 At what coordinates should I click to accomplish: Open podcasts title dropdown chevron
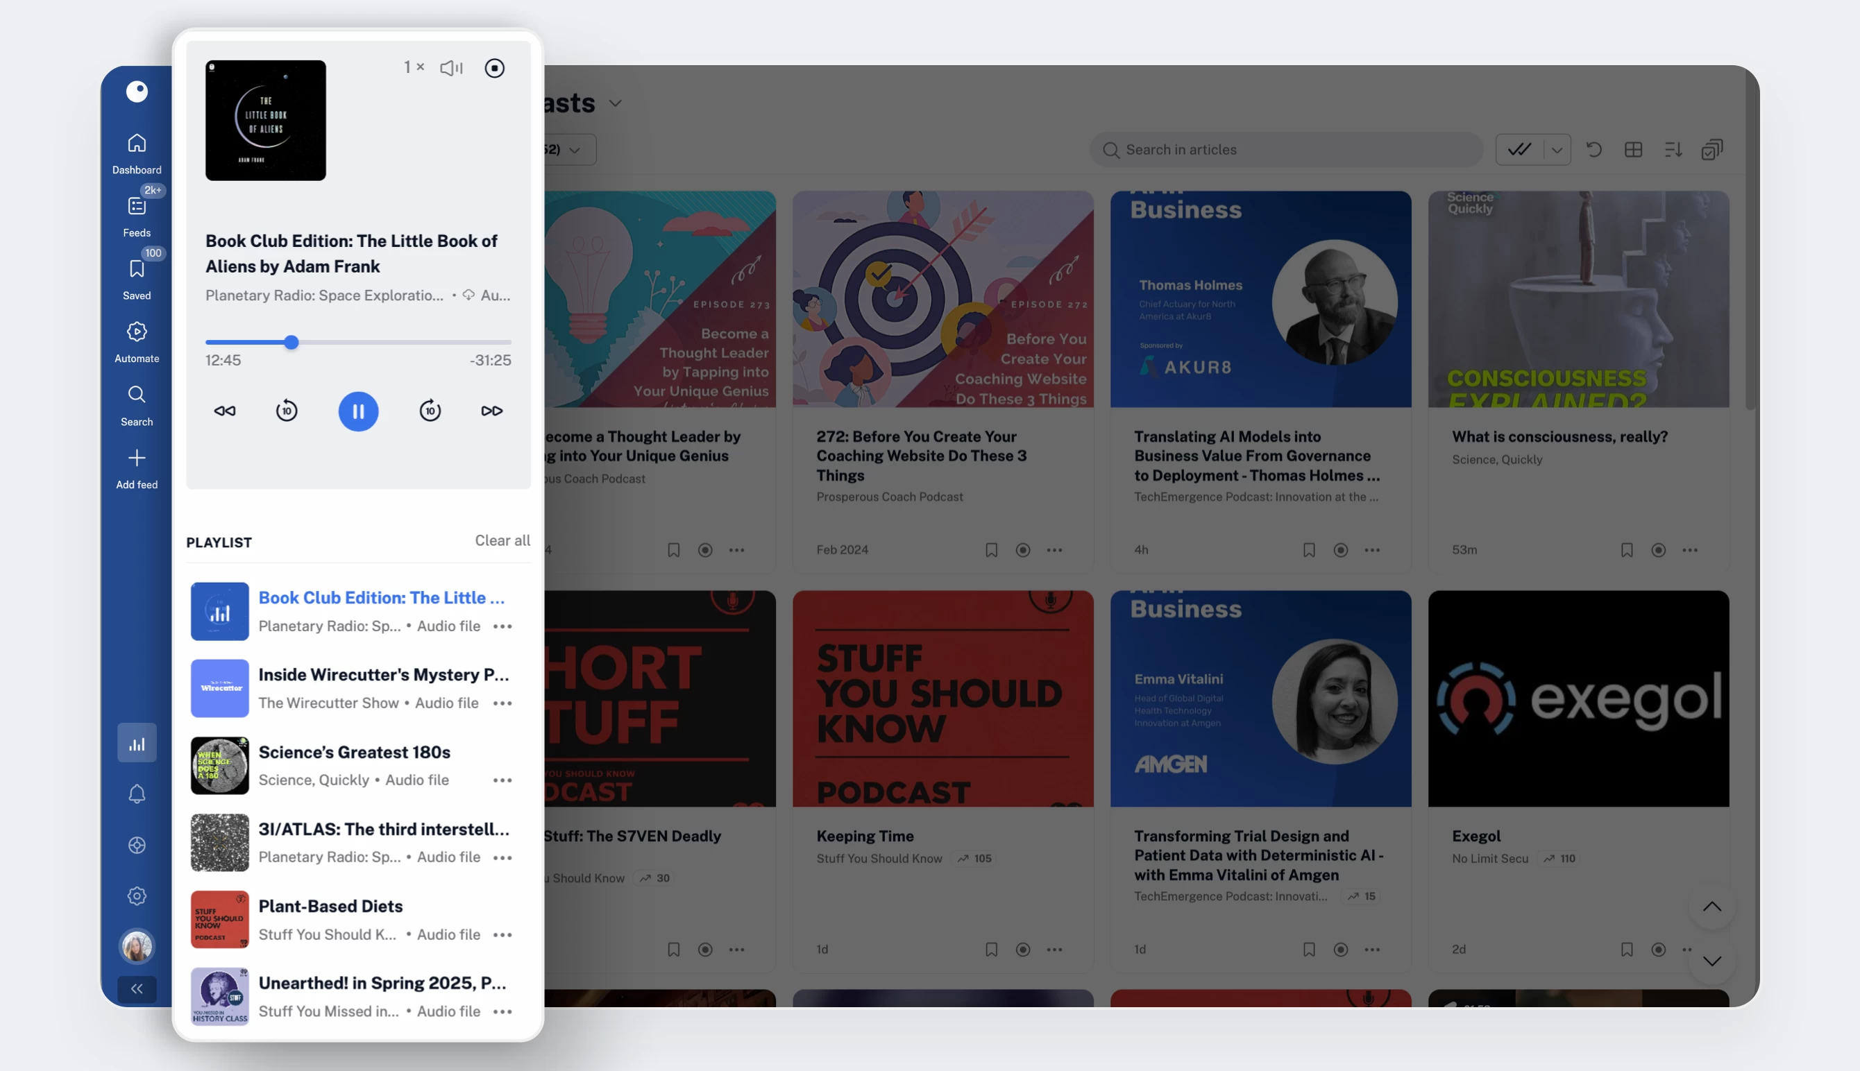pos(616,104)
